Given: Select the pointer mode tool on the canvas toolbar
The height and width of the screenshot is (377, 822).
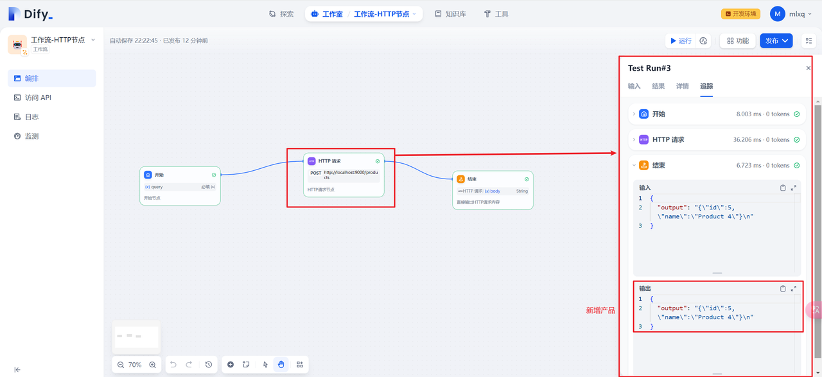Looking at the screenshot, I should 265,364.
